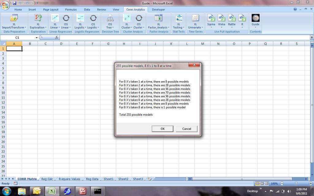Launch the Weka application
The height and width of the screenshot is (196, 314).
click(x=221, y=21)
